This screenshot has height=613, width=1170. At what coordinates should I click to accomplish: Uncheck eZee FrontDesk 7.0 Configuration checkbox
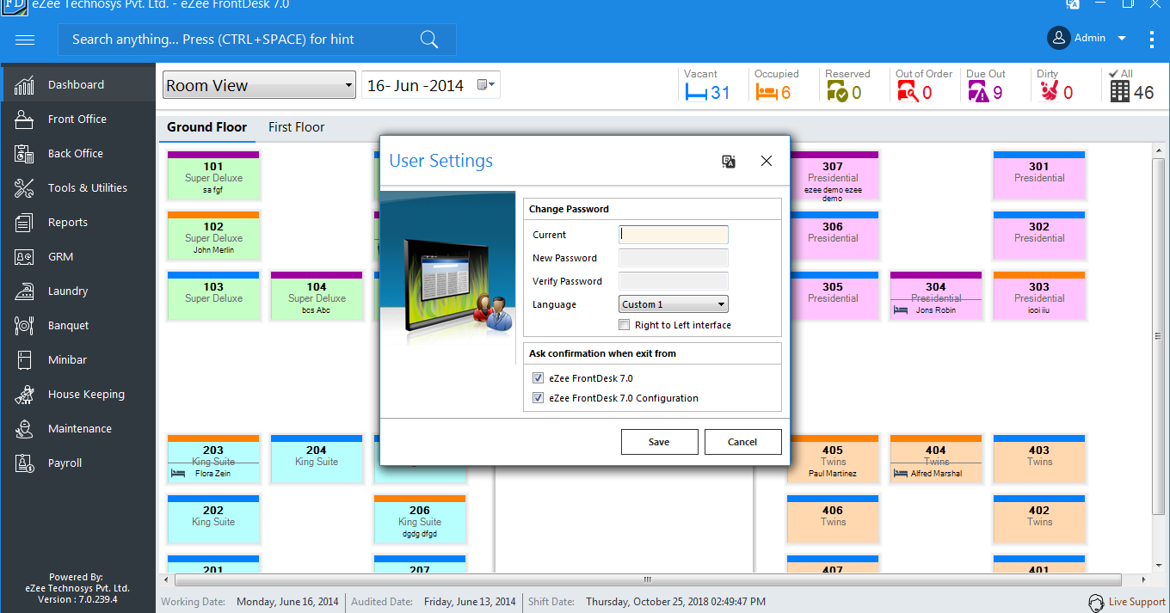tap(538, 398)
